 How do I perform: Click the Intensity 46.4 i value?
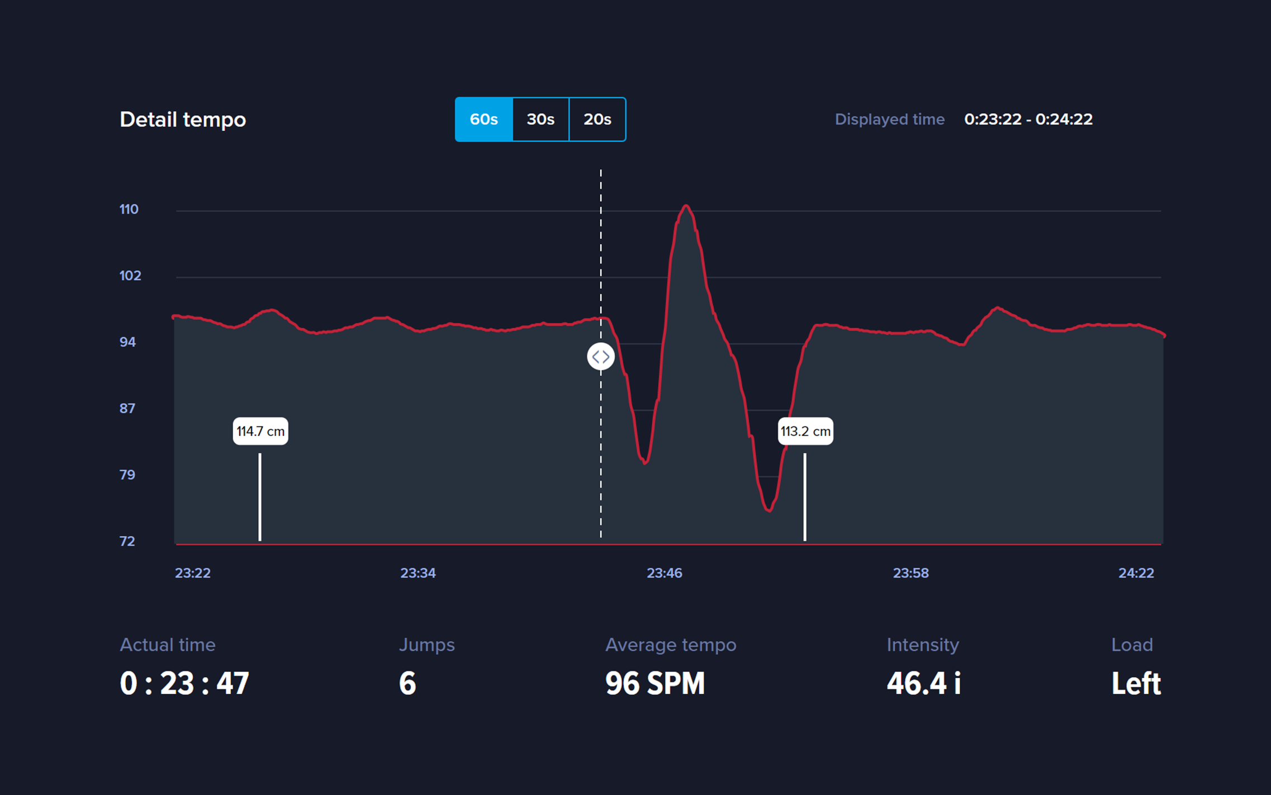pos(923,683)
